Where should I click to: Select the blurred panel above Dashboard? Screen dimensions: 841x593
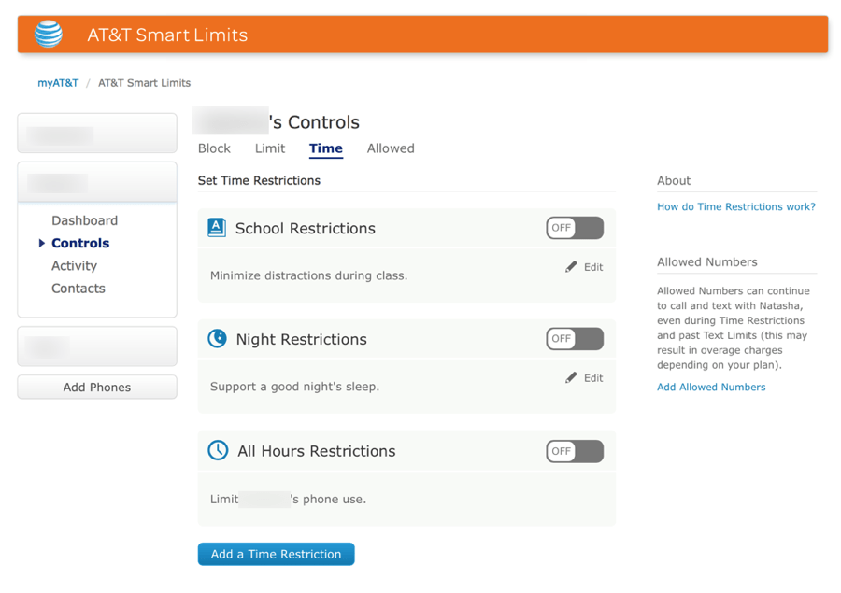[x=97, y=182]
